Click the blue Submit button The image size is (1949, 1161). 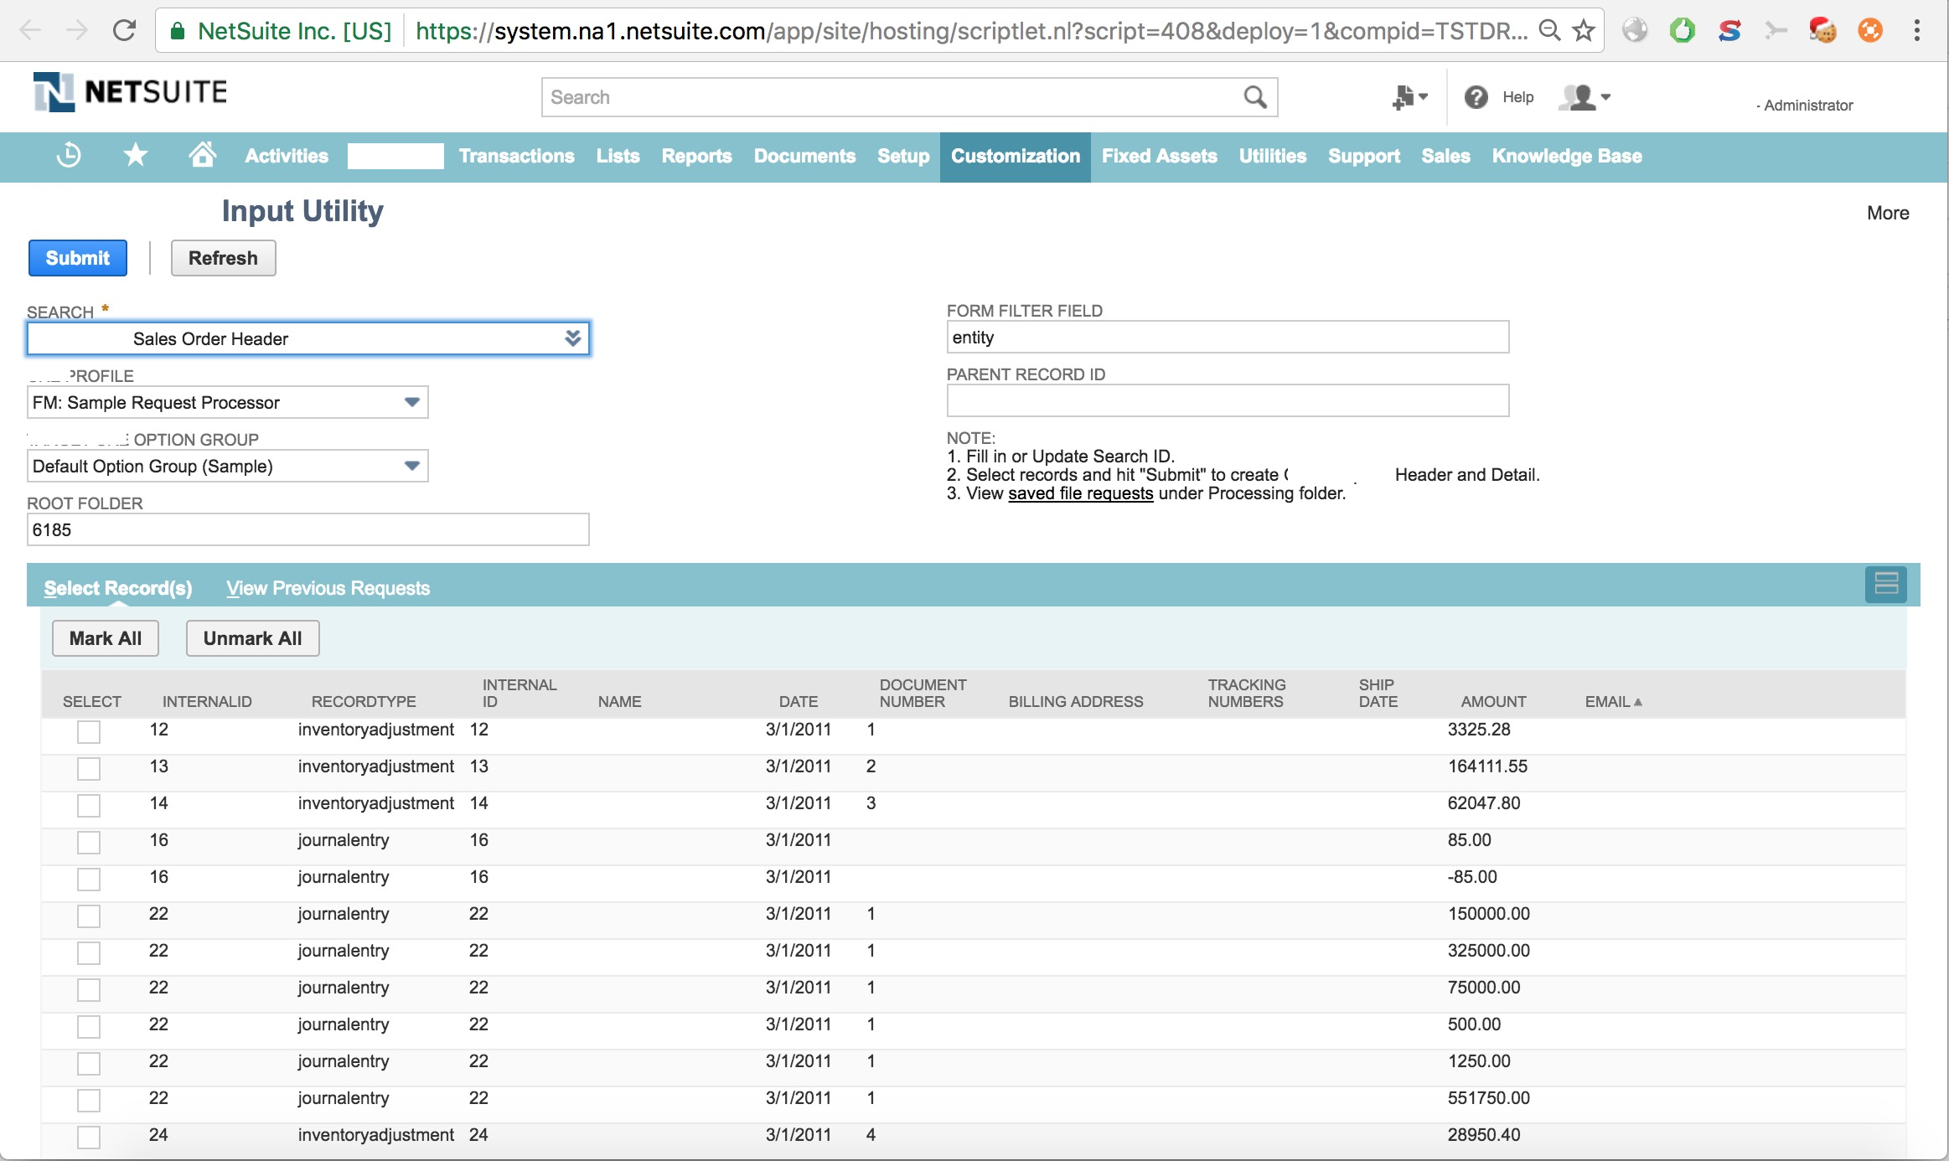78,258
